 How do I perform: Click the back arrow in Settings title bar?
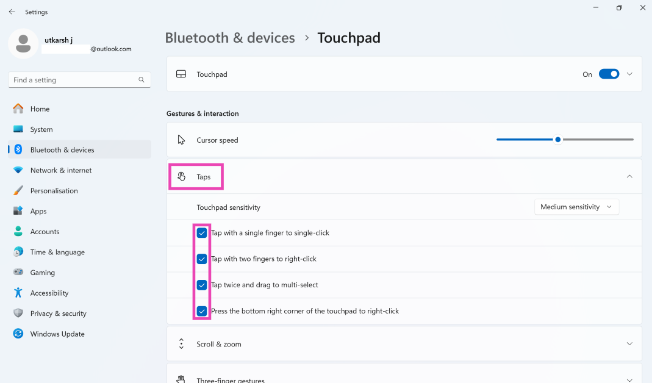click(x=12, y=12)
